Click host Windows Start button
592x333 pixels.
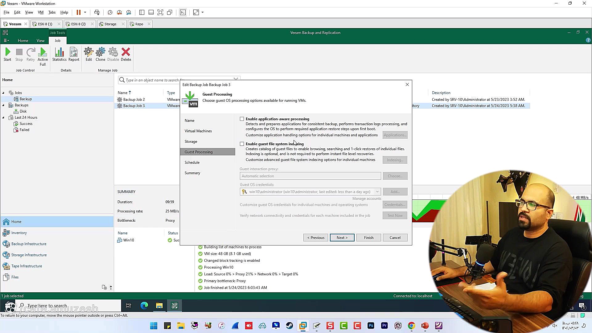(154, 326)
